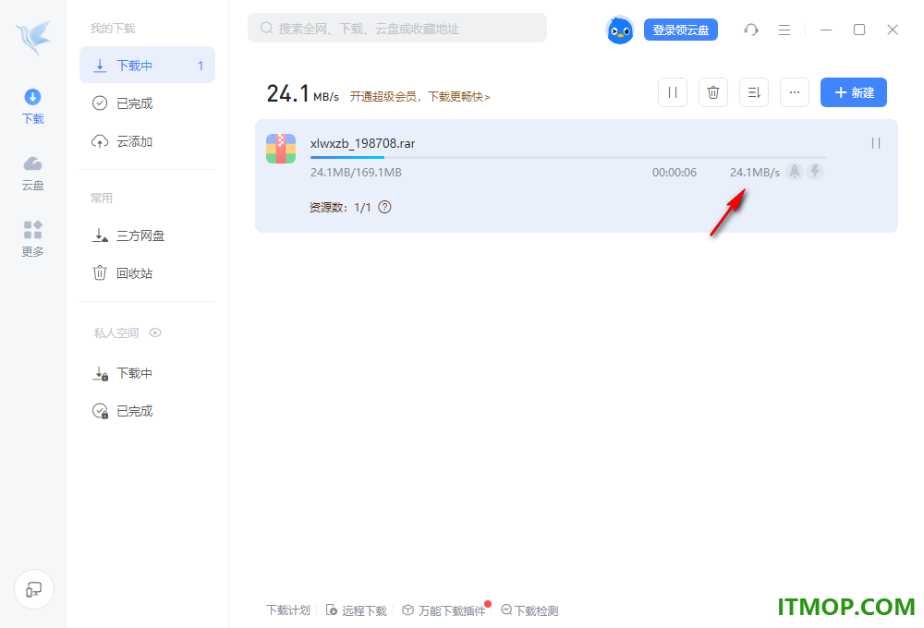This screenshot has width=924, height=628.
Task: Click the remaining time 00:00:06
Action: [675, 173]
